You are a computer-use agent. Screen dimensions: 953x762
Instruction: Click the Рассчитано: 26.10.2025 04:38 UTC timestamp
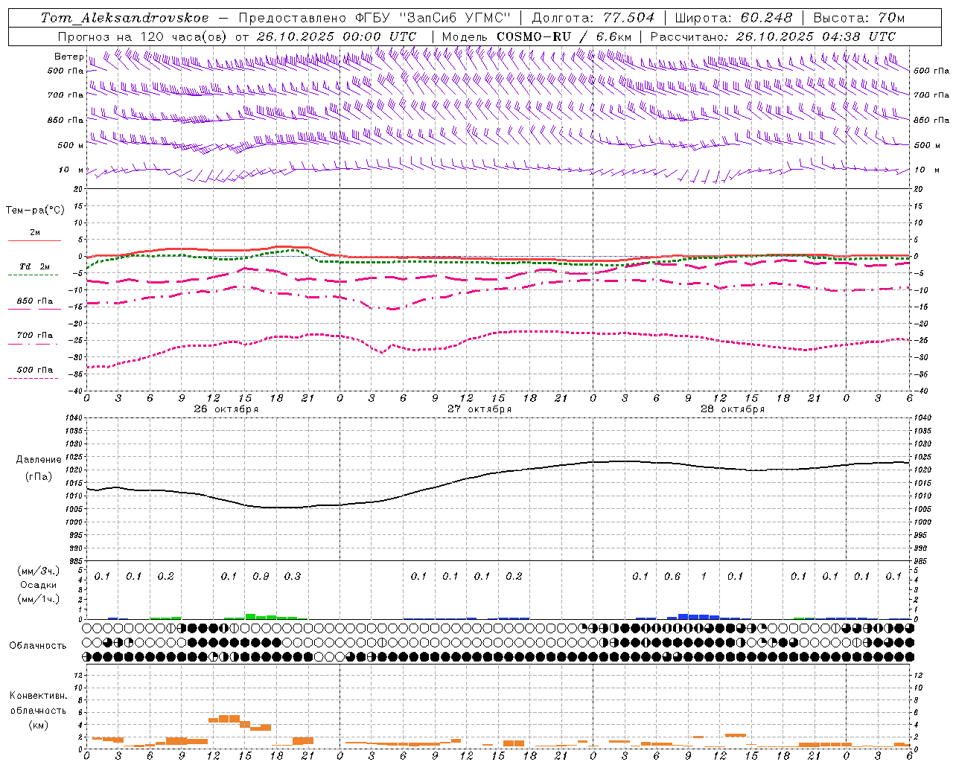[774, 36]
